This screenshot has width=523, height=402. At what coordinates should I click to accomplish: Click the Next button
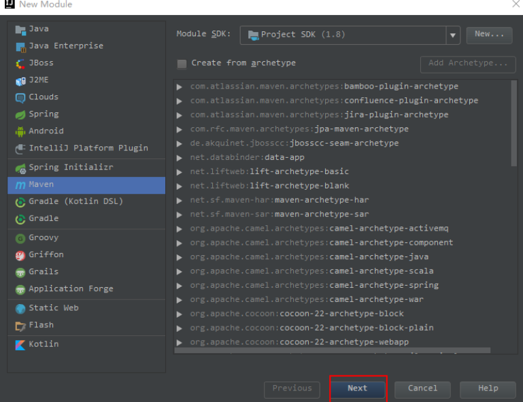pos(358,388)
